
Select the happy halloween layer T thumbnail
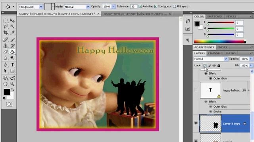(x=210, y=90)
